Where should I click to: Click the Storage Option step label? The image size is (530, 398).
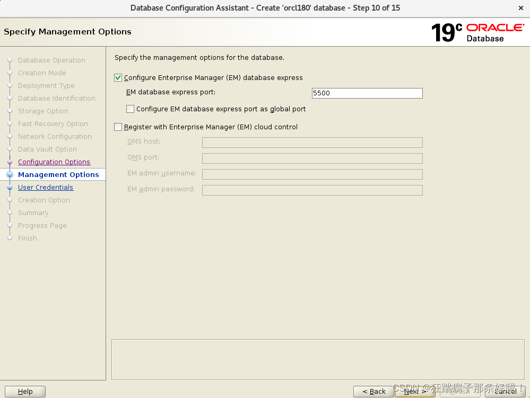(44, 111)
